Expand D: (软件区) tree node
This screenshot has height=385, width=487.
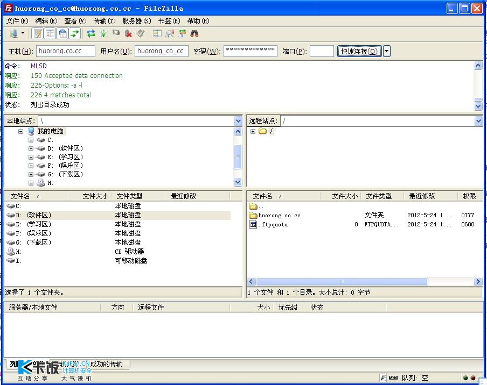pos(31,149)
